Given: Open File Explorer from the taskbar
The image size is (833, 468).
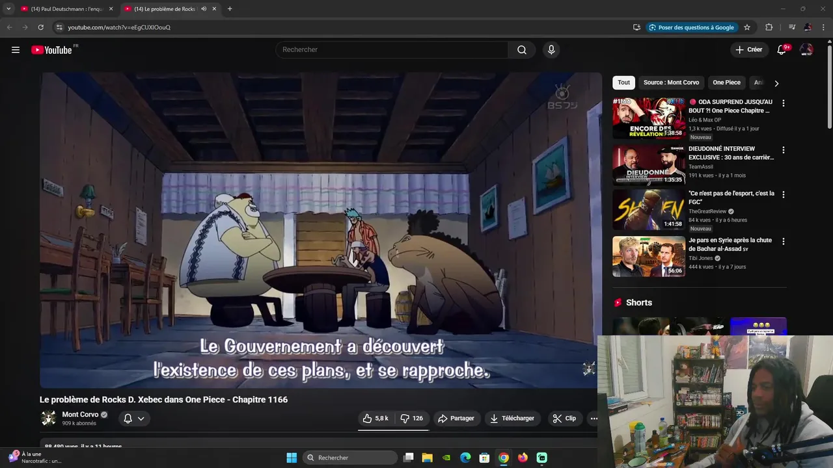Looking at the screenshot, I should tap(427, 458).
